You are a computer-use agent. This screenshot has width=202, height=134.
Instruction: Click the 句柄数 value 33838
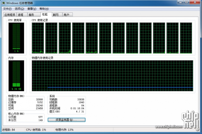pos(81,99)
